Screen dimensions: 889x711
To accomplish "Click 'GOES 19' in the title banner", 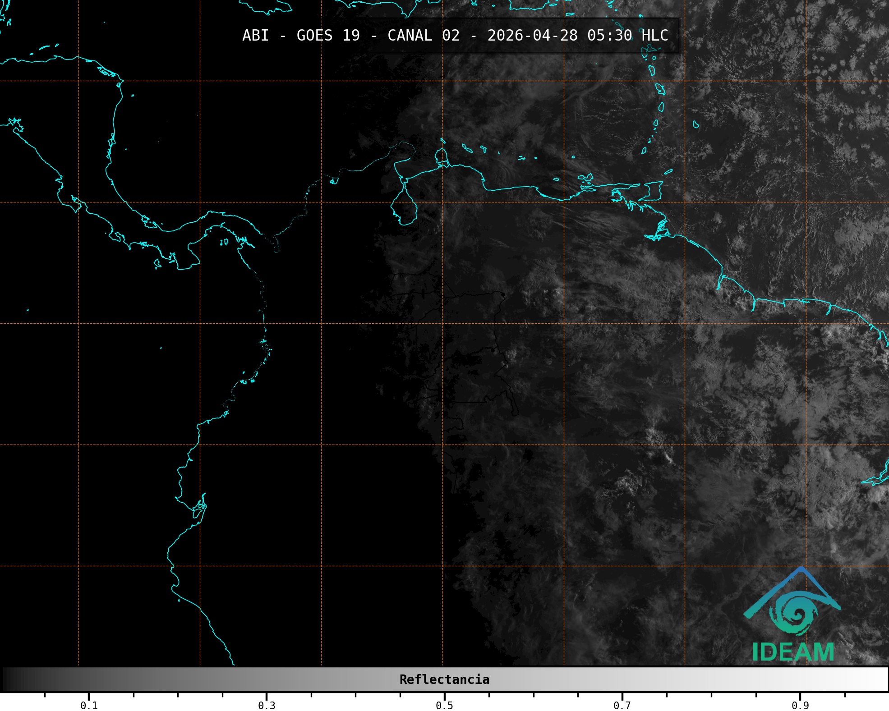I will 328,36.
